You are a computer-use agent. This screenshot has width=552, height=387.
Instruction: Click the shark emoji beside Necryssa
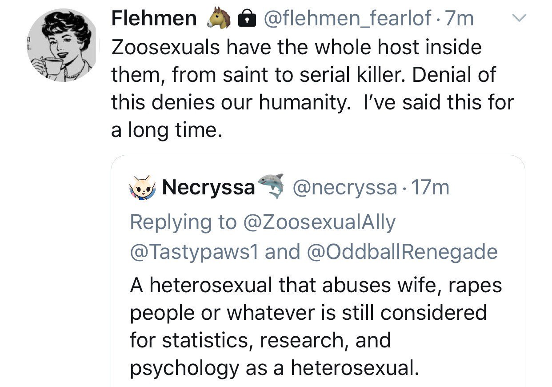click(x=271, y=185)
